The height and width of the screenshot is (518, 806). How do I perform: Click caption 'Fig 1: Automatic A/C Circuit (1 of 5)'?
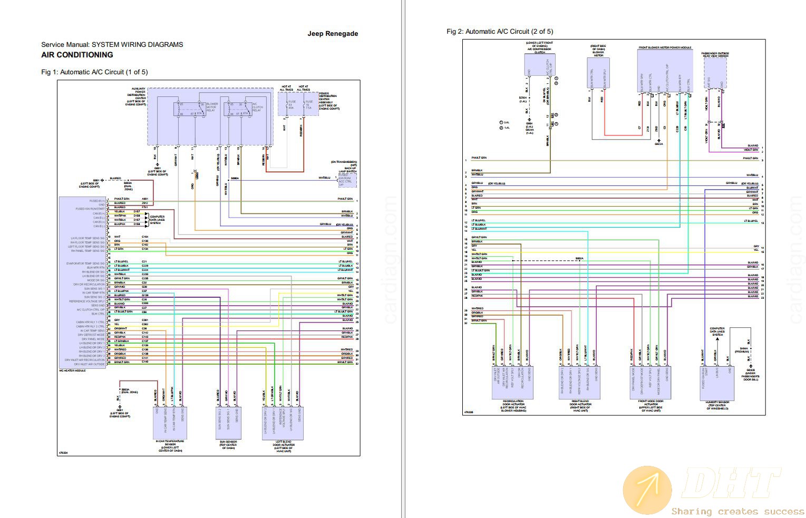pos(94,72)
